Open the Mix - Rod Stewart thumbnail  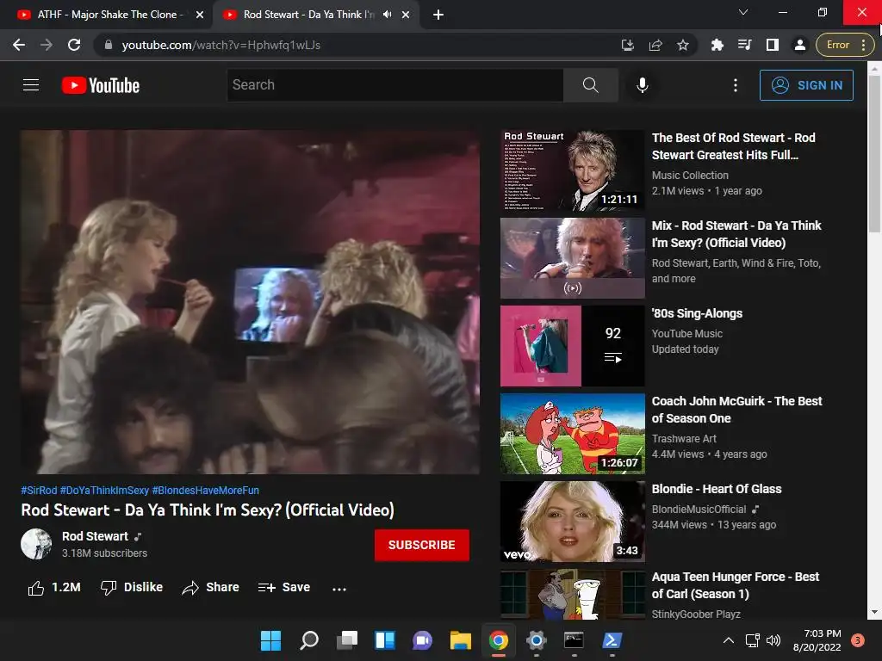tap(572, 258)
